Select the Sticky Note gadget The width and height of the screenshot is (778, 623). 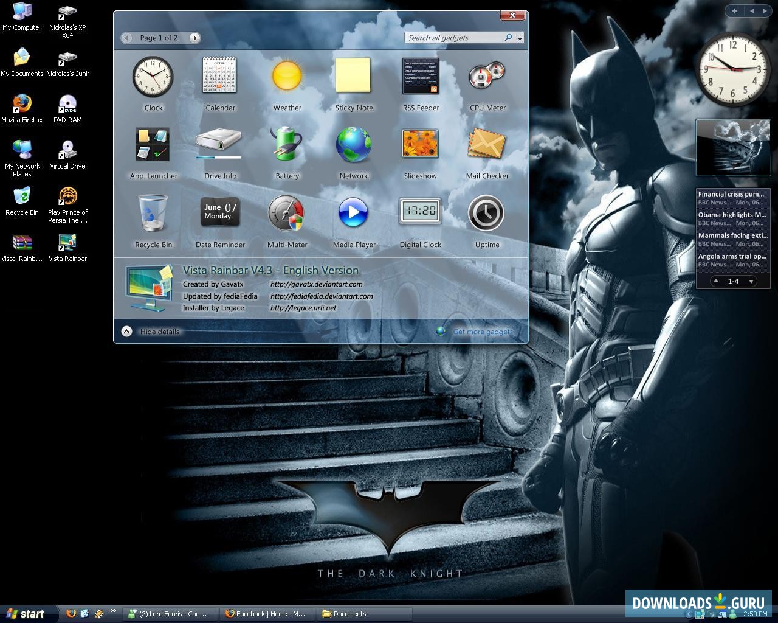(x=354, y=77)
